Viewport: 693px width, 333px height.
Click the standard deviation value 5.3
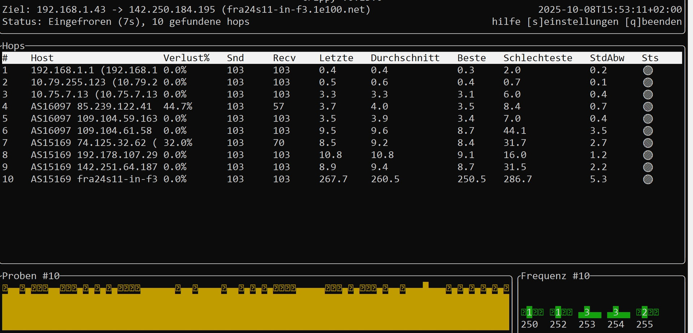tap(598, 179)
